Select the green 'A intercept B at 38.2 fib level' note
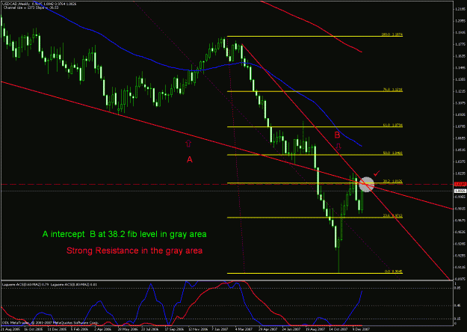467x332 pixels. tap(125, 234)
